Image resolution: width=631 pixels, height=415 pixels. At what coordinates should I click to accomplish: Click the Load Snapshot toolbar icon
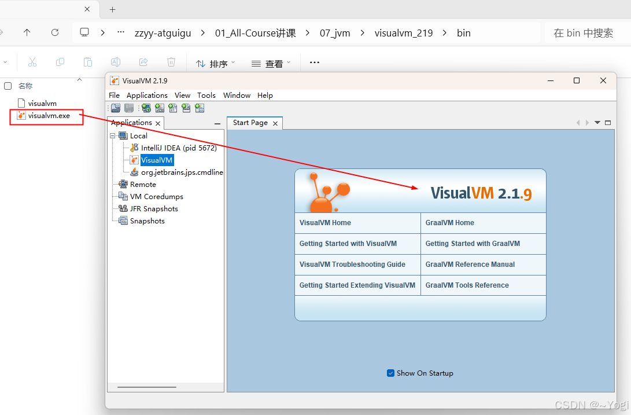(x=116, y=108)
